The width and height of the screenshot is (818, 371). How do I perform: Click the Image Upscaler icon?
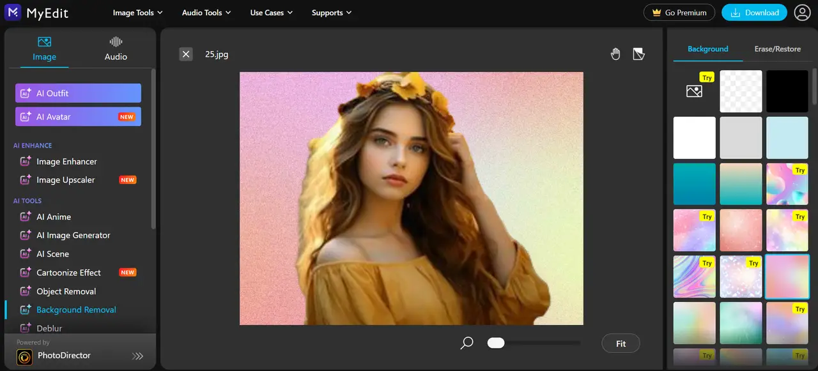pos(26,180)
